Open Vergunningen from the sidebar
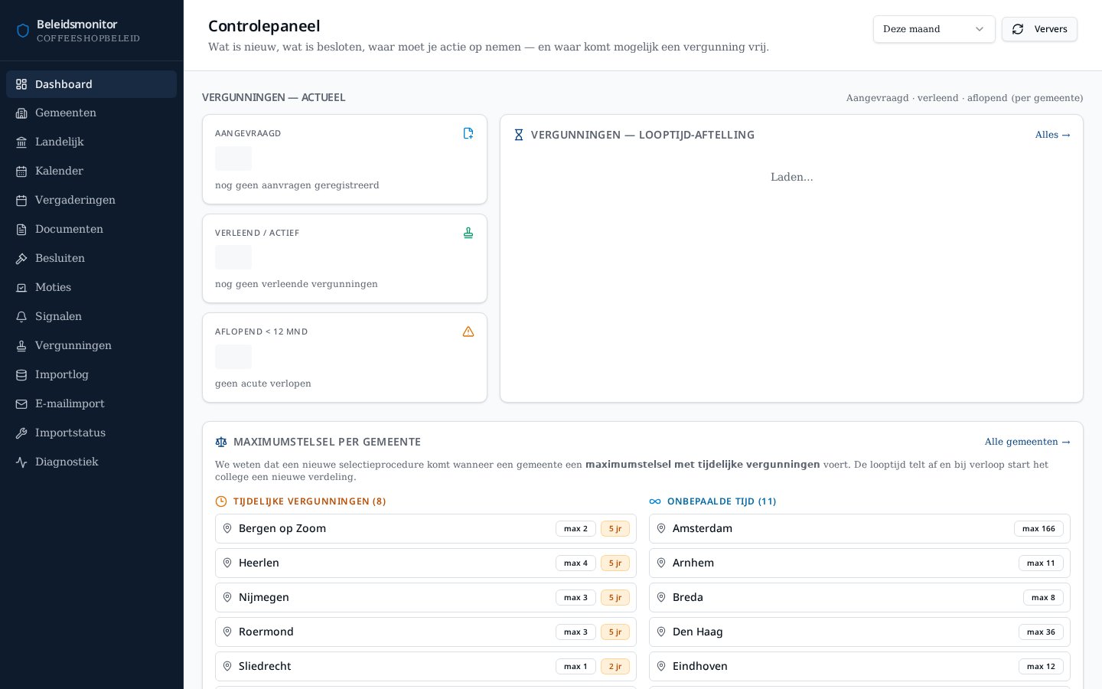Screen dimensions: 1102x689 point(91,346)
